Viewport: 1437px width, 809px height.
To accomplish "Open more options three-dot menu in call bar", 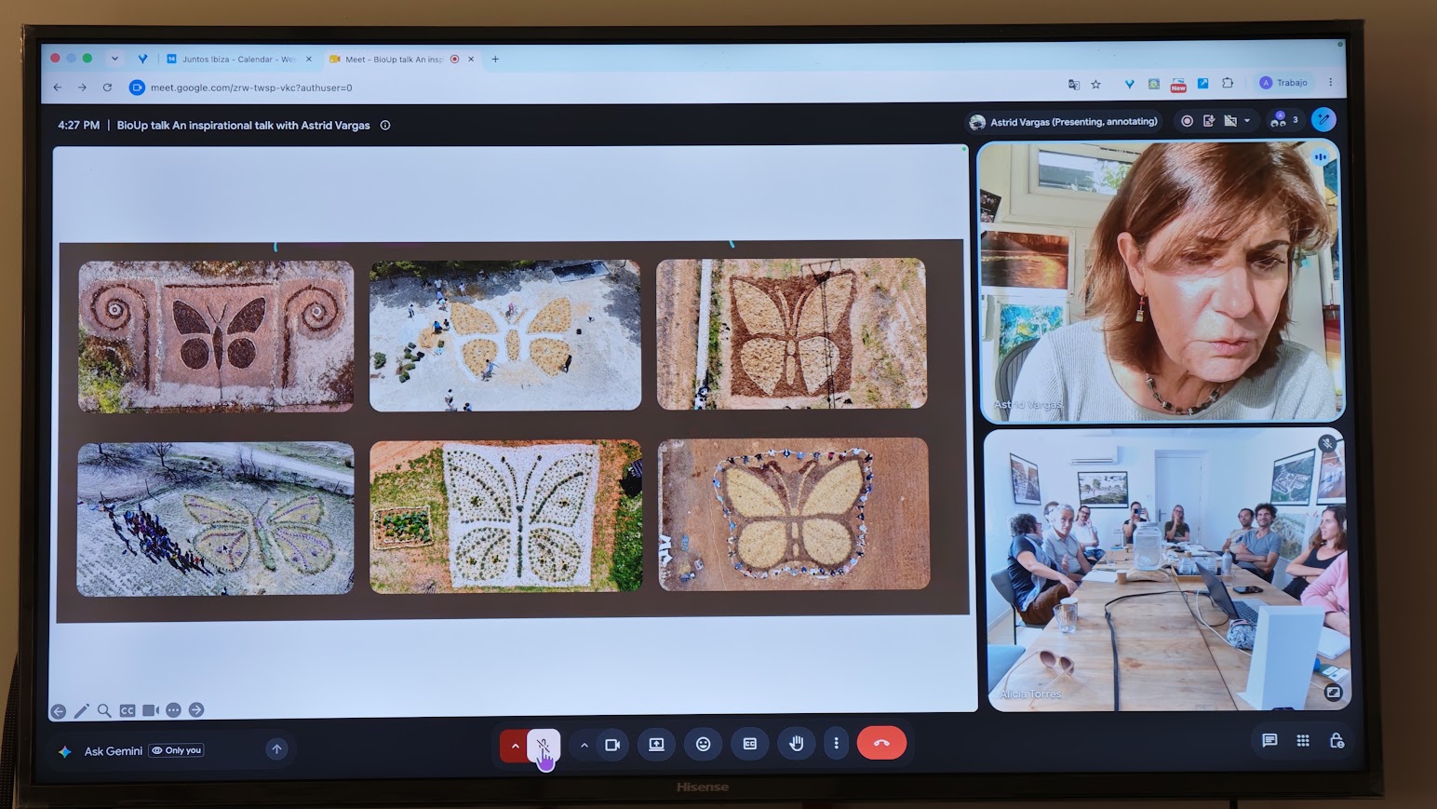I will click(x=836, y=743).
